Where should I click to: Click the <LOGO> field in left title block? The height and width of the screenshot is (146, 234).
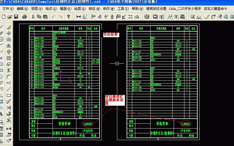point(88,124)
